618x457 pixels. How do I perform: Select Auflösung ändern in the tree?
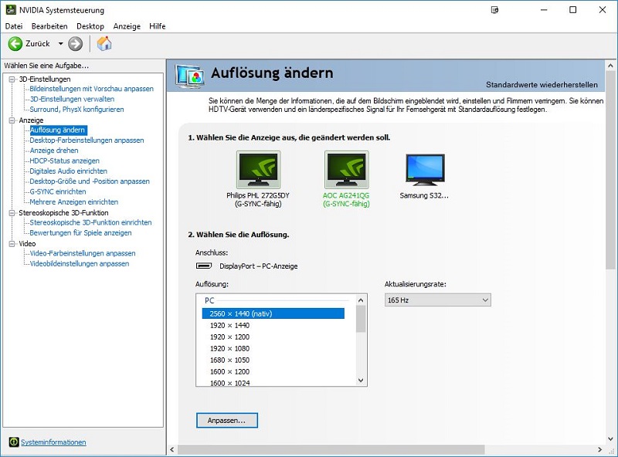tap(57, 130)
